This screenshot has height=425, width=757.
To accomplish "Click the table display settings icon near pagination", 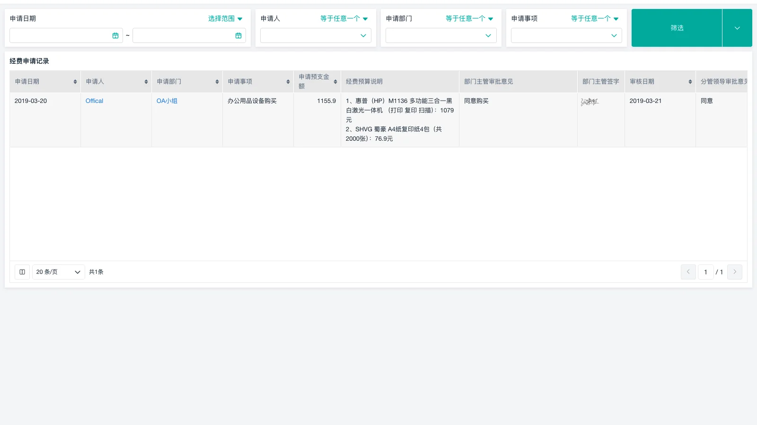I will coord(22,272).
